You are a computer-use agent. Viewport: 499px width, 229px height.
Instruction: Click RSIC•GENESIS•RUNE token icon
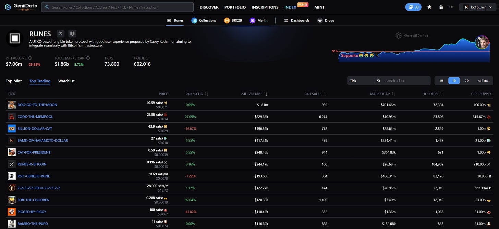(x=12, y=176)
